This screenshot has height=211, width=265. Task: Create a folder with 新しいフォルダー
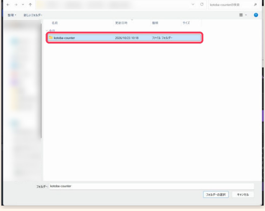[x=33, y=15]
